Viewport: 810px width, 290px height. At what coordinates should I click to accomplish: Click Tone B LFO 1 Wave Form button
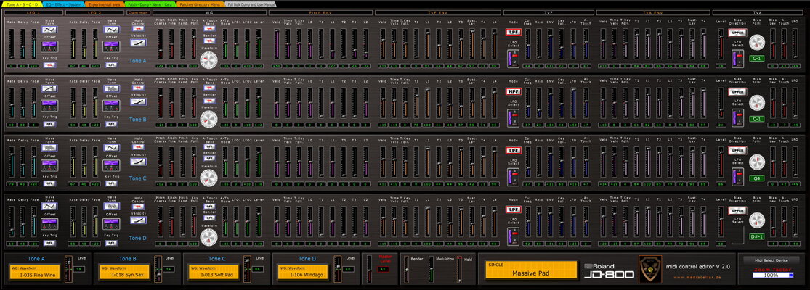coord(49,88)
